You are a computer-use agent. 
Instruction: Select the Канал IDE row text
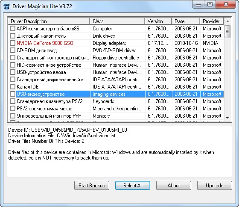pos(28,87)
